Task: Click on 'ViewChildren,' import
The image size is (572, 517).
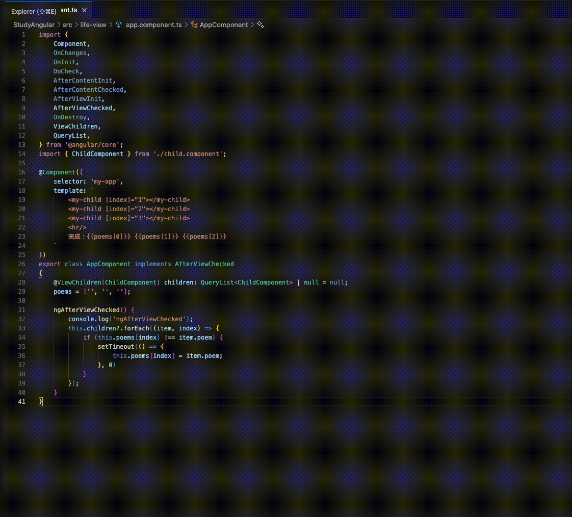Action: click(x=77, y=126)
